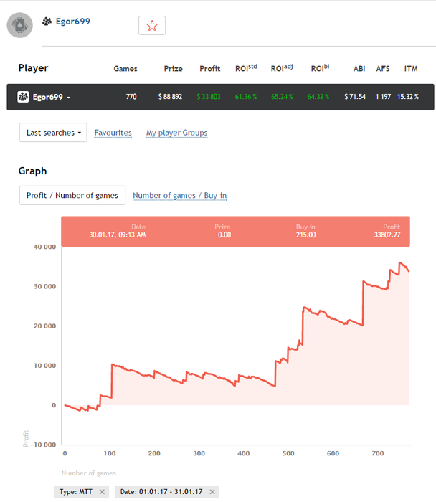Click the Games column header

125,69
